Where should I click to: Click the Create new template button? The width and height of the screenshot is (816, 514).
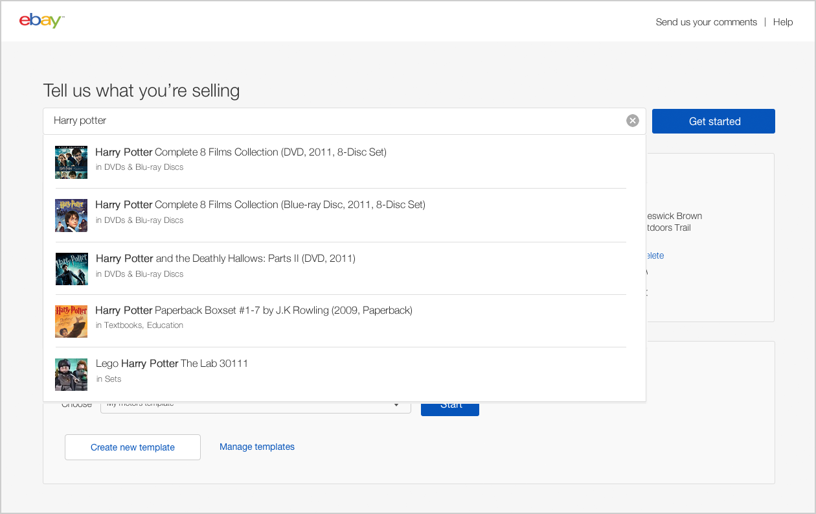coord(133,447)
